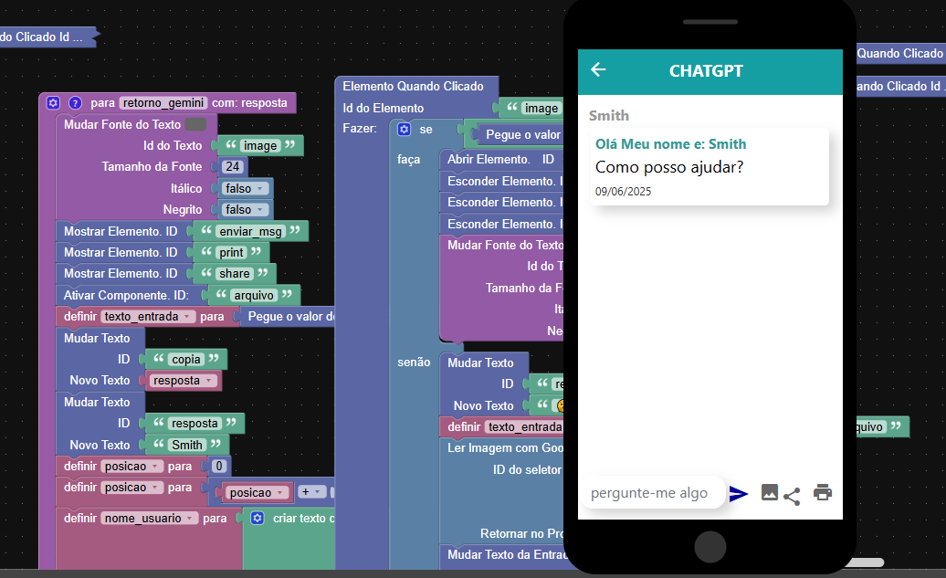Edit the 'copia' ID string
The image size is (946, 578).
186,360
